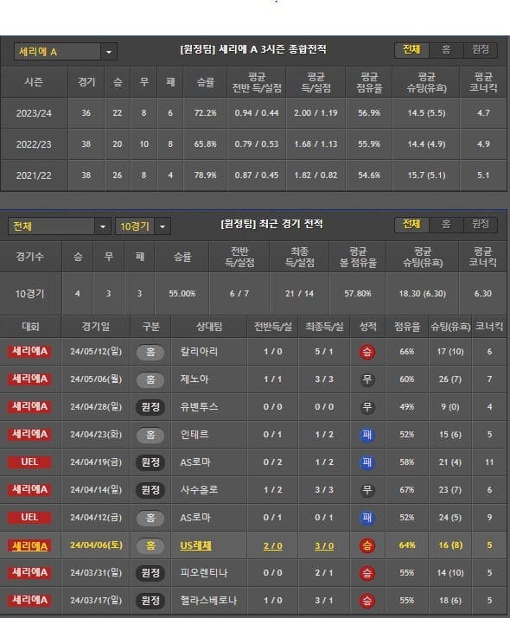
Task: Click the 패 badge on 24/04/12 AS로마 row
Action: 367,518
